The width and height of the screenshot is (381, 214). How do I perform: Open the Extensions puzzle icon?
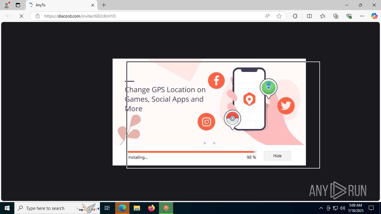tap(295, 16)
